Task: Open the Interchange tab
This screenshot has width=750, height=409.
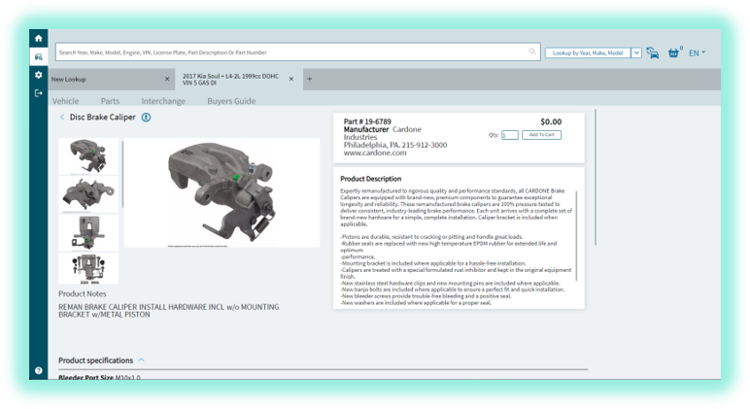Action: point(163,101)
